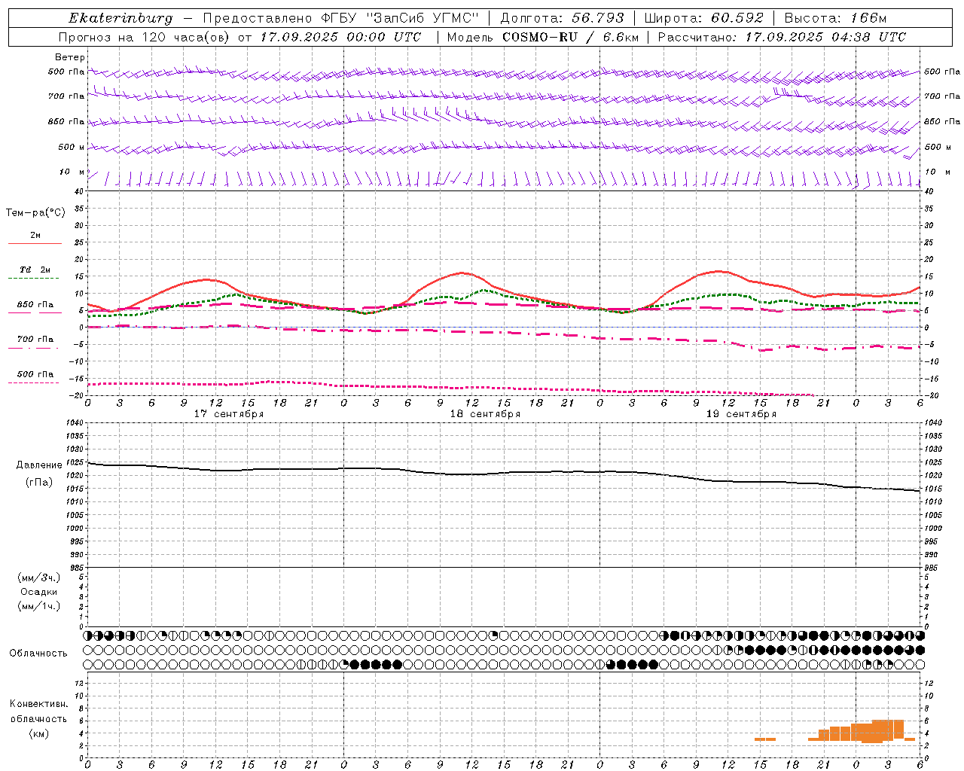The height and width of the screenshot is (771, 964).
Task: Select the "Модель COSMO-RU / 6.6км" text
Action: (x=543, y=37)
